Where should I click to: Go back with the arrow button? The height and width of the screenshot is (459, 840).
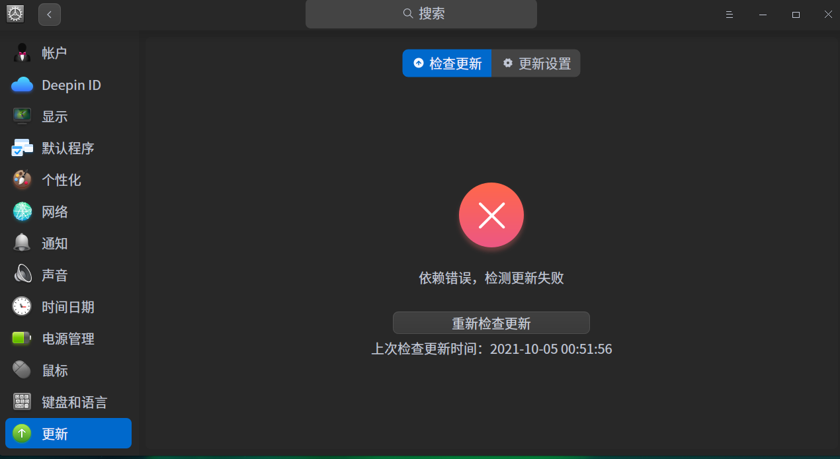click(x=50, y=15)
